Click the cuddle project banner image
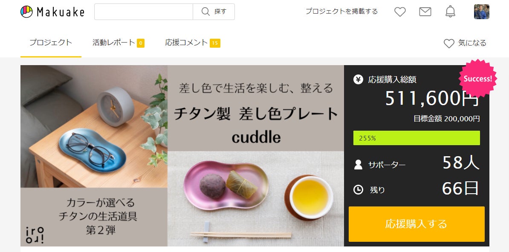Screen dimensions: 509x252 click(182, 156)
